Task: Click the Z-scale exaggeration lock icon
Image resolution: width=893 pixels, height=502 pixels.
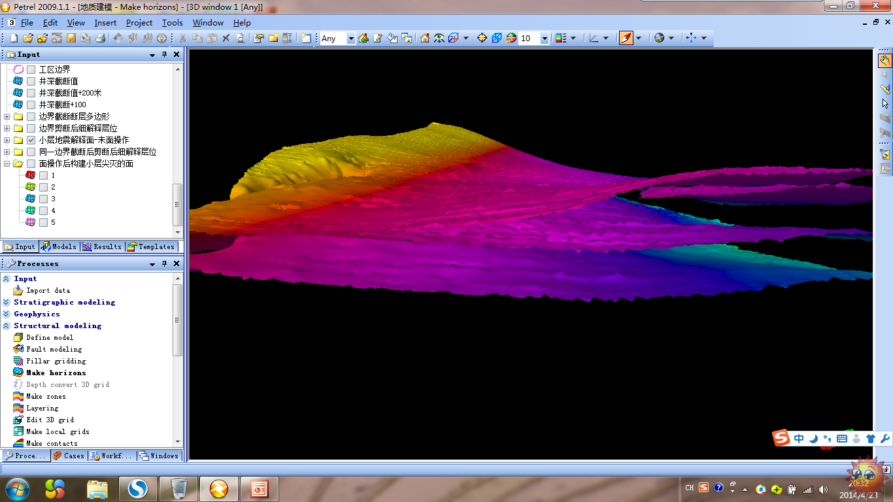Action: point(511,39)
